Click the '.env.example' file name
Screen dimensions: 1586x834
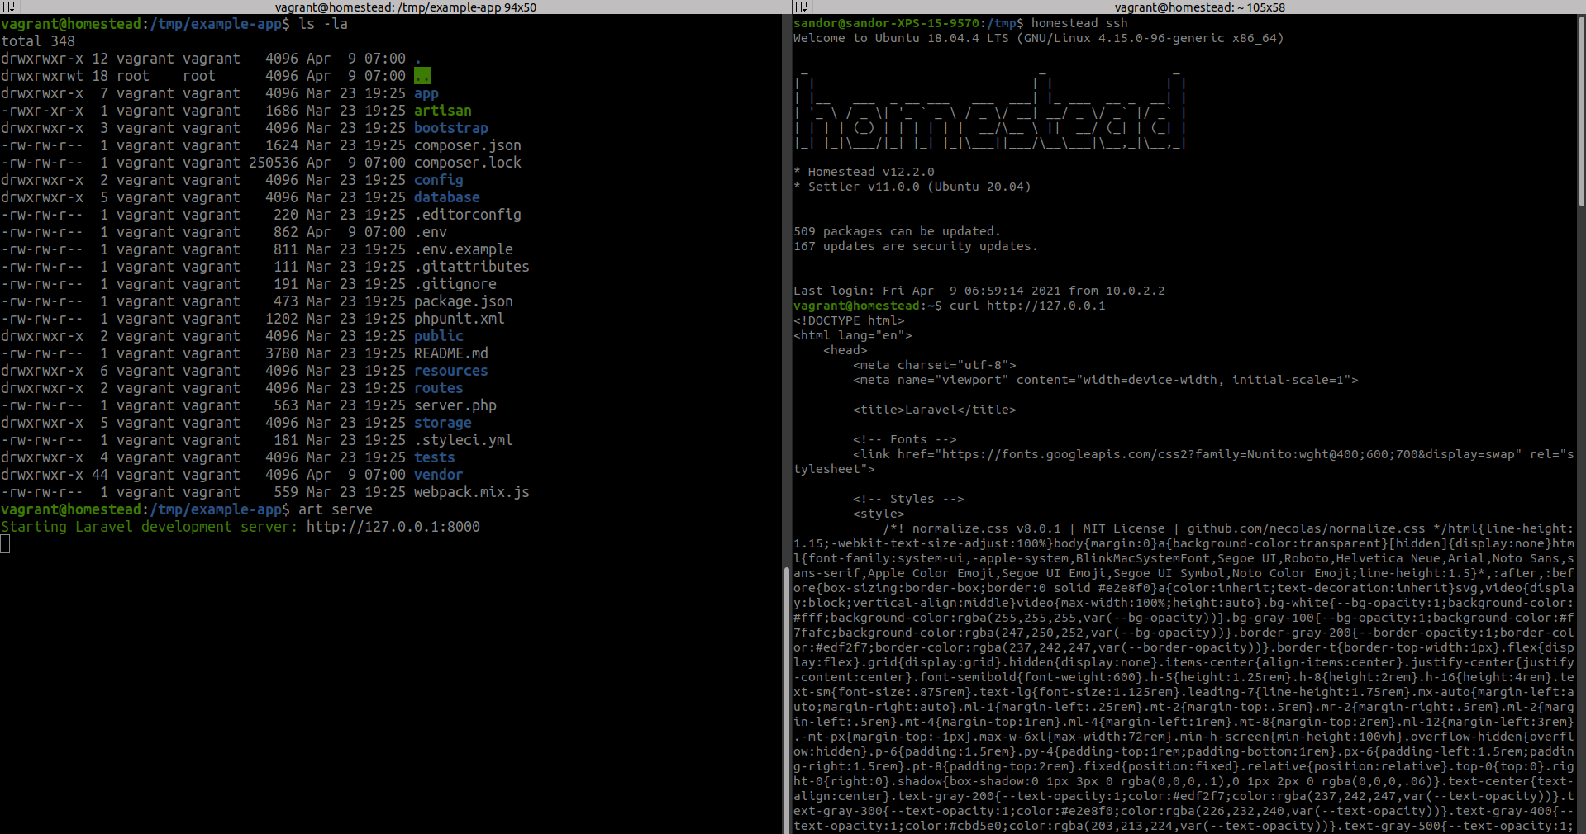[464, 249]
